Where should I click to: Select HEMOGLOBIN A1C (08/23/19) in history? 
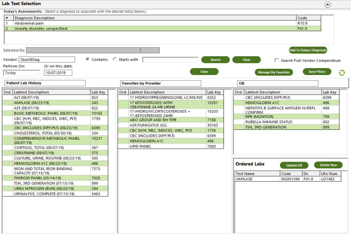coord(55,163)
